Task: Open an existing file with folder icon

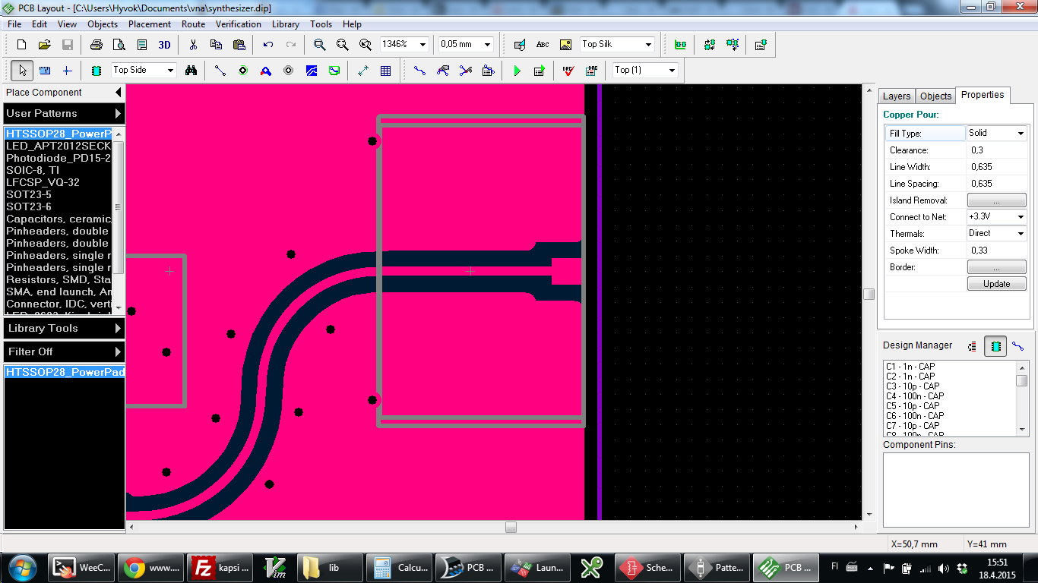Action: (44, 45)
